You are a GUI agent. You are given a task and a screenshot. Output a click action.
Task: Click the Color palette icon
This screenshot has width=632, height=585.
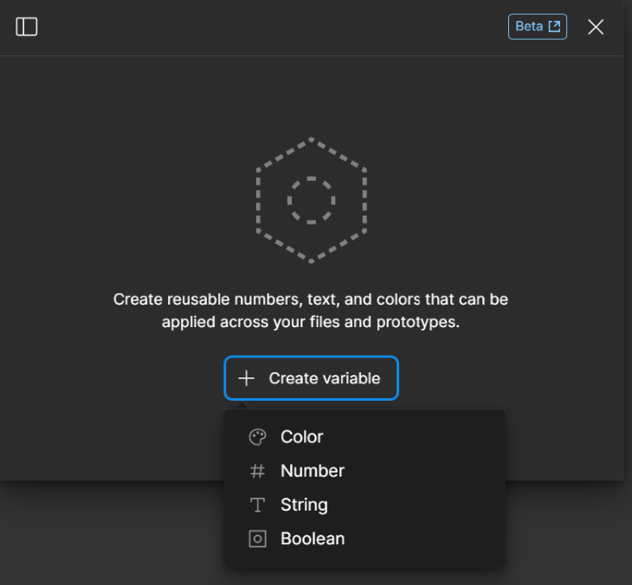257,437
